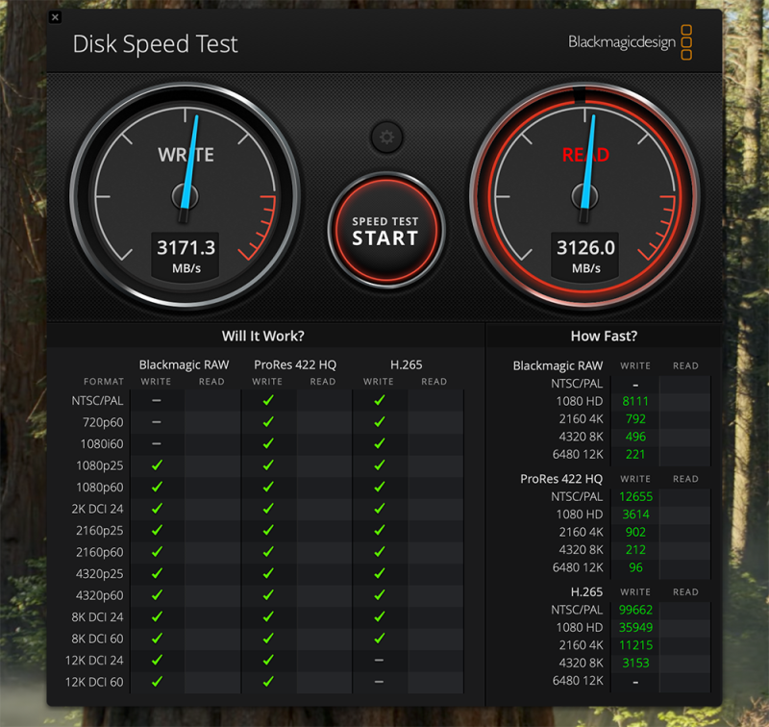Click H.265 write checkmark for 720p60
This screenshot has width=769, height=727.
coord(379,422)
